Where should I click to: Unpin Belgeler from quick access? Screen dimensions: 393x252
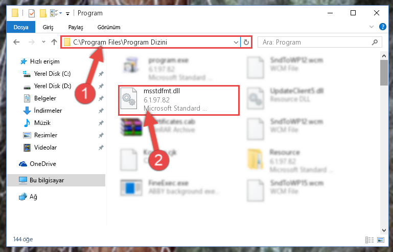tap(101, 98)
